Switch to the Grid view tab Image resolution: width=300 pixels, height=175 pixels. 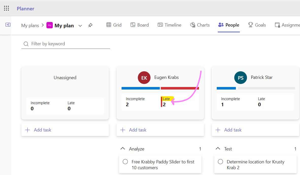[114, 25]
